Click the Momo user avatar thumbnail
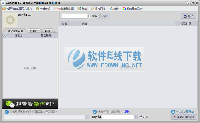This screenshot has width=200, height=123. pos(10,20)
